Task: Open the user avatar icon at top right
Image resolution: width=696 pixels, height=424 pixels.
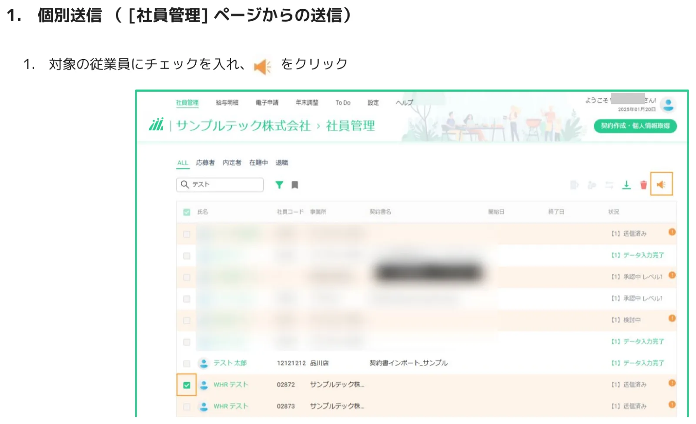Action: click(668, 104)
